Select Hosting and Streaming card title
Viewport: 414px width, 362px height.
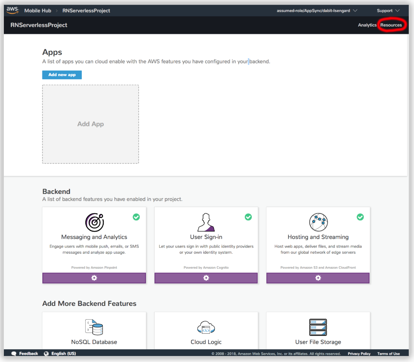[x=318, y=237]
